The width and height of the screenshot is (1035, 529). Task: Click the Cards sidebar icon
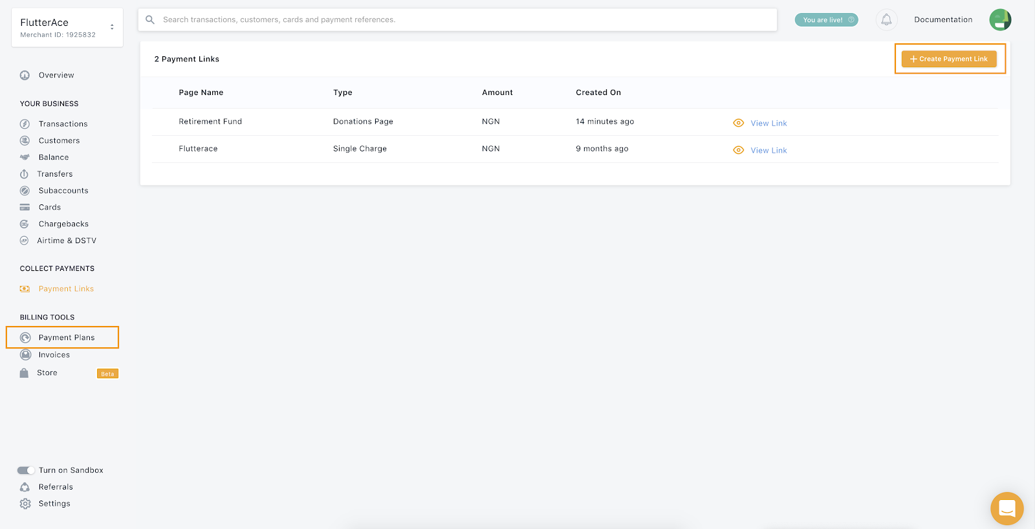click(x=25, y=208)
